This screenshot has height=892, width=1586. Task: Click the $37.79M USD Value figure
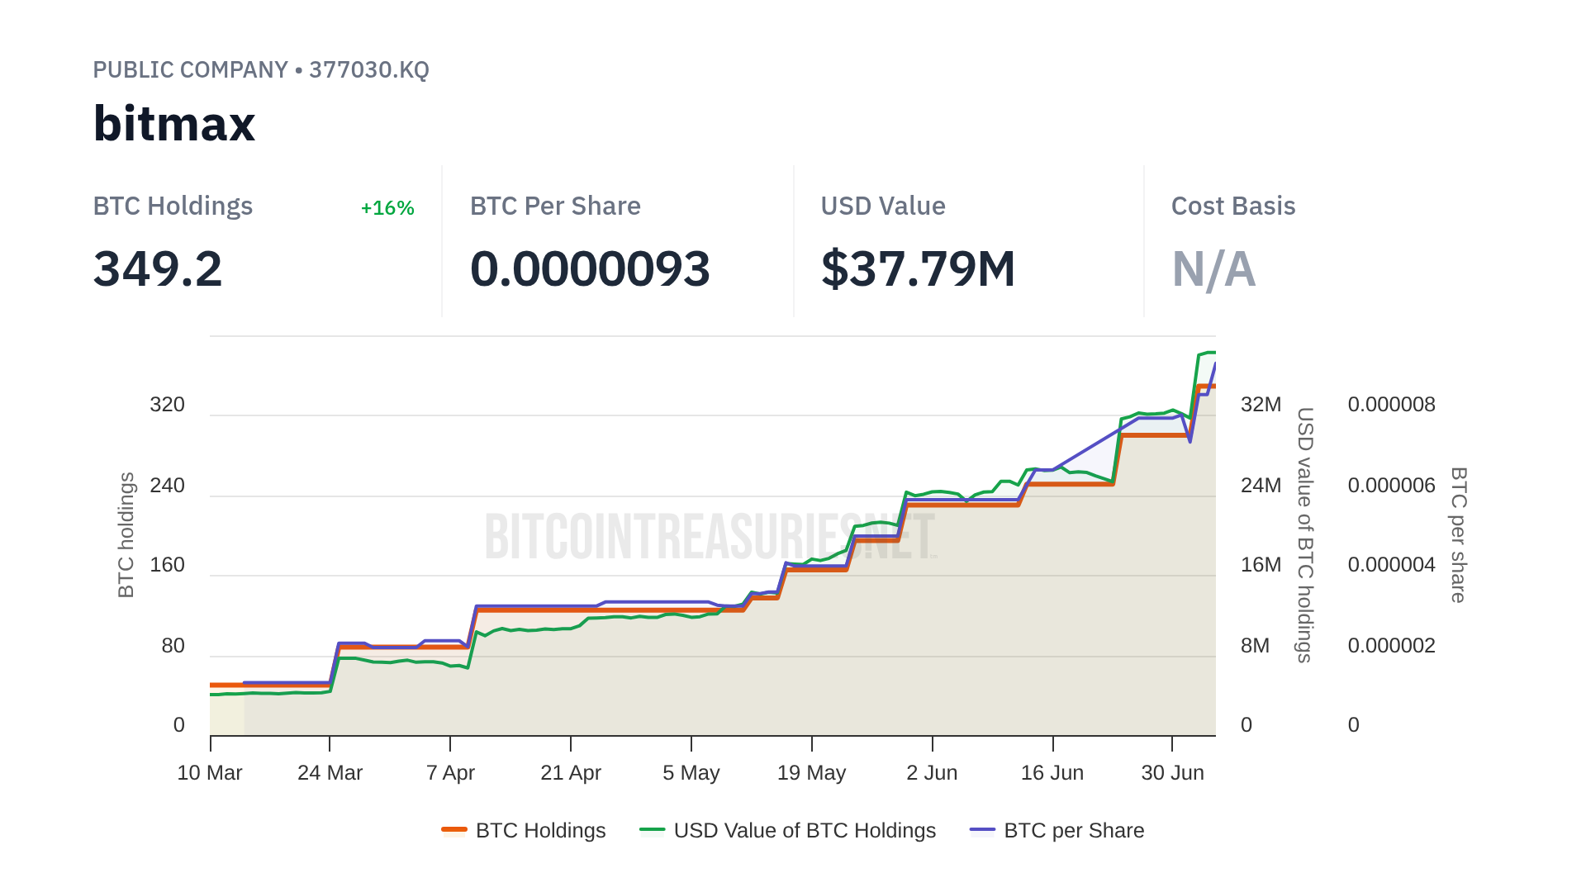(918, 269)
